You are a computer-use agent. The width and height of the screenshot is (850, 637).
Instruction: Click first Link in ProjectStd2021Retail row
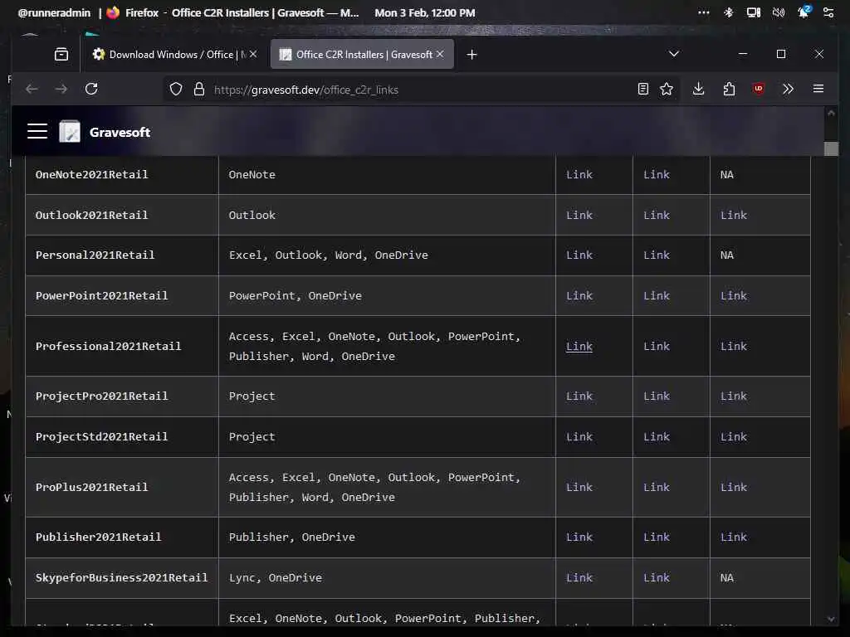point(579,436)
